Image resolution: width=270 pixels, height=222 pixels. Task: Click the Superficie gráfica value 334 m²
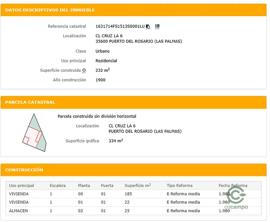tap(116, 141)
